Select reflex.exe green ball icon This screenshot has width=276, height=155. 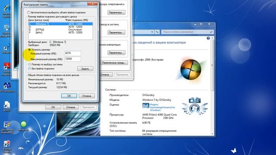[23, 126]
